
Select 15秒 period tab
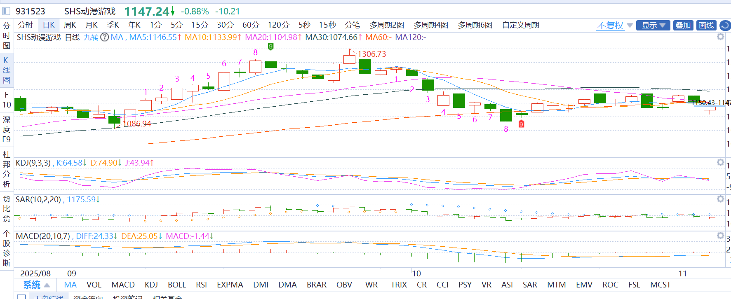327,25
